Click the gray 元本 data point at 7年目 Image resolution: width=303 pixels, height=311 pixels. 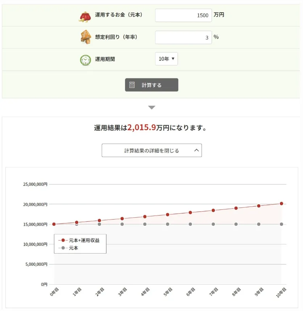point(213,224)
